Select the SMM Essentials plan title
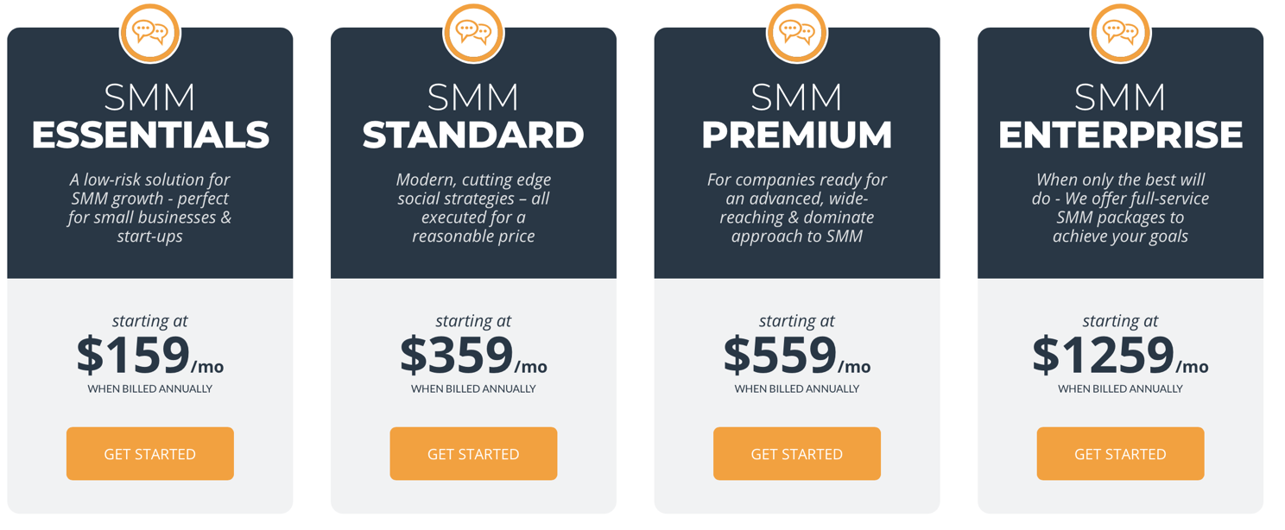This screenshot has width=1285, height=530. coord(150,117)
